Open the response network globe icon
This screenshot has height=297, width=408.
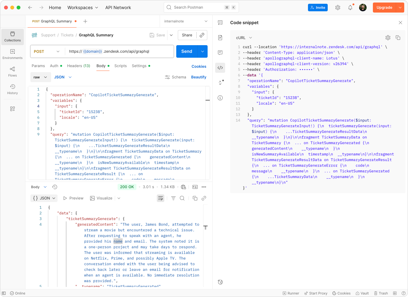[183, 187]
